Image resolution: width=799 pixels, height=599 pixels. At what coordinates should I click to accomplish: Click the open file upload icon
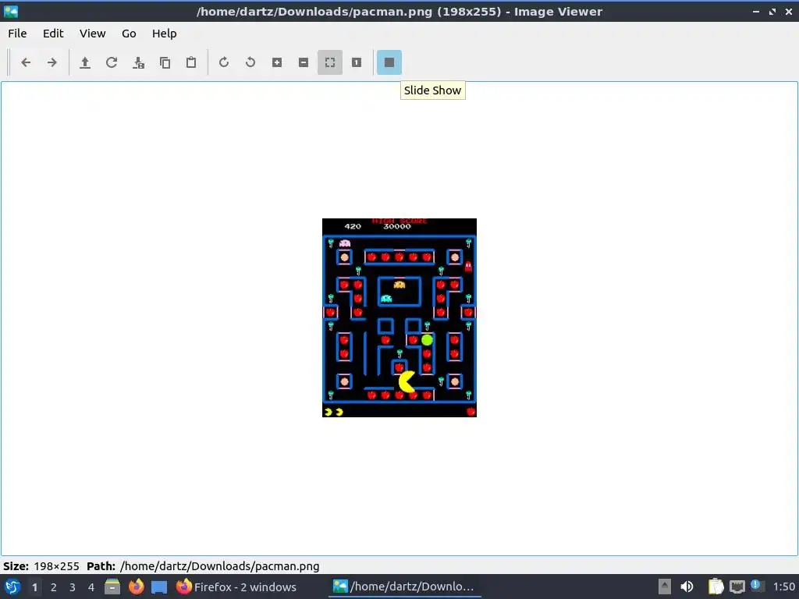tap(85, 62)
